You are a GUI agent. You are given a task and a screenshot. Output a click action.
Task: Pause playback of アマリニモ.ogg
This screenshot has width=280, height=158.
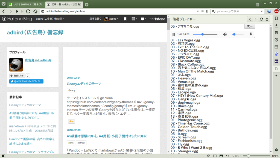pyautogui.click(x=174, y=34)
